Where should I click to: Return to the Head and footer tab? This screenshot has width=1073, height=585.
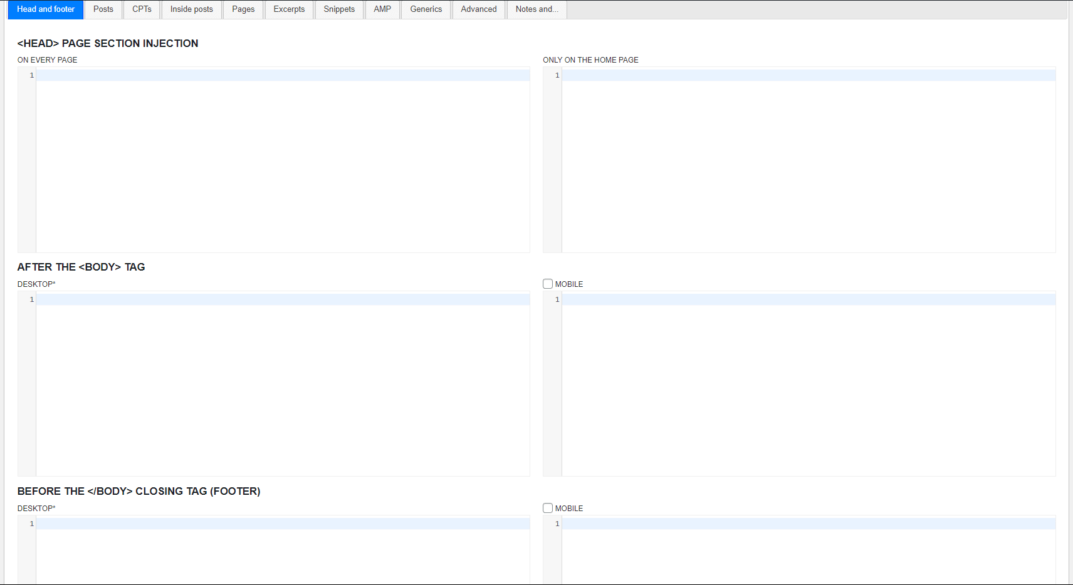coord(45,9)
